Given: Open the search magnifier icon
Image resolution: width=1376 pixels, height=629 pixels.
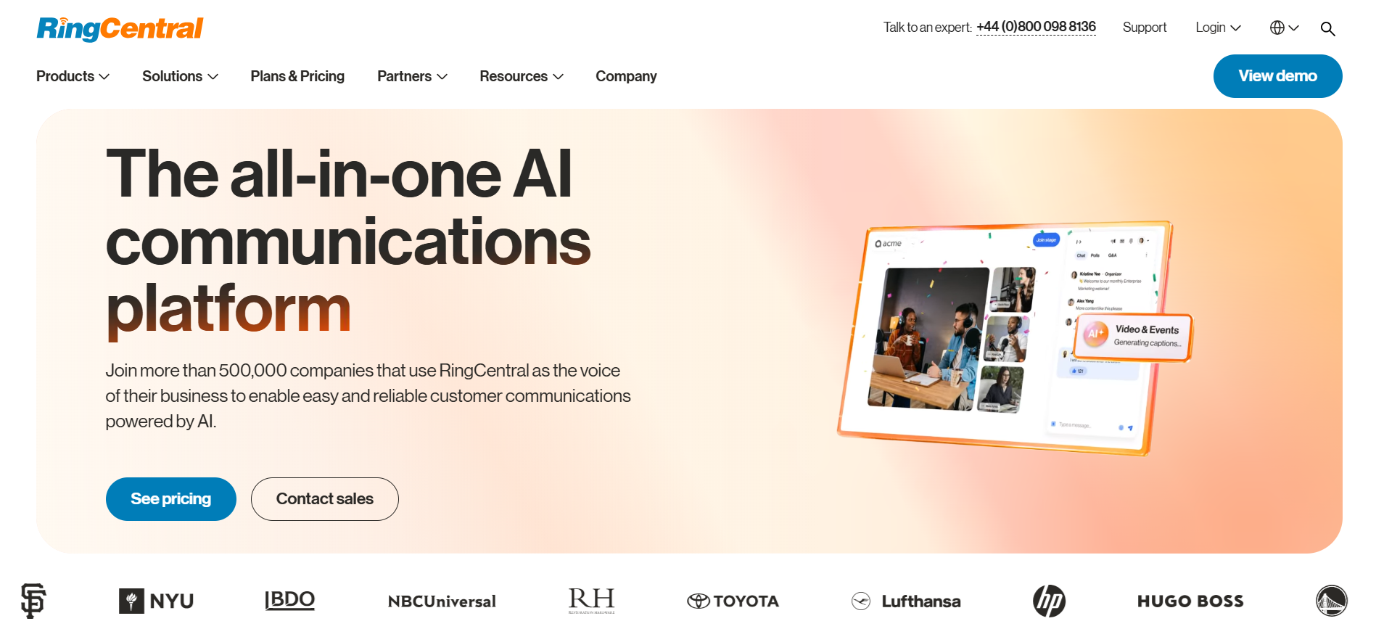Looking at the screenshot, I should tap(1327, 28).
